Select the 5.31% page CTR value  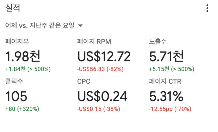(166, 96)
